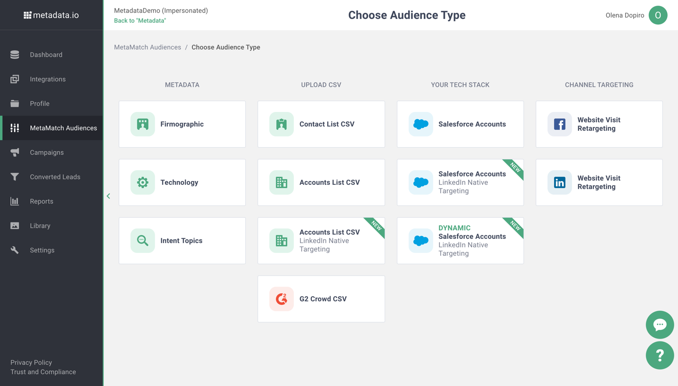Click the Intent Topics magnifier icon
The width and height of the screenshot is (678, 386).
143,241
